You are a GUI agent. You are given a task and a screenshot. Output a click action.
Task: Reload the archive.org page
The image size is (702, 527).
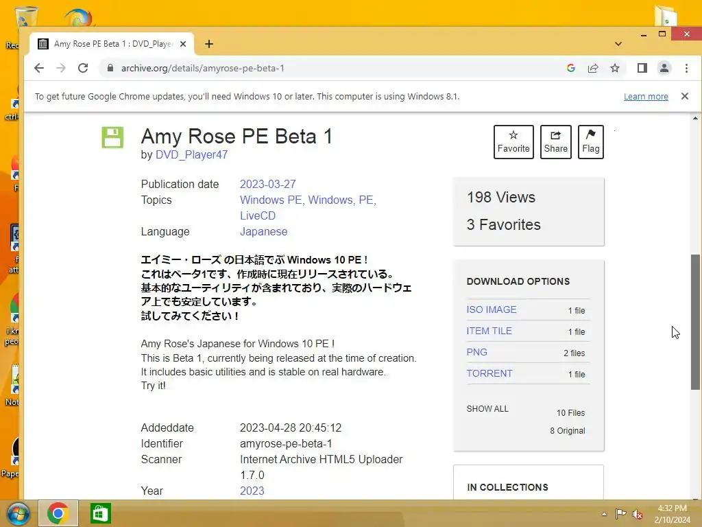coord(83,68)
